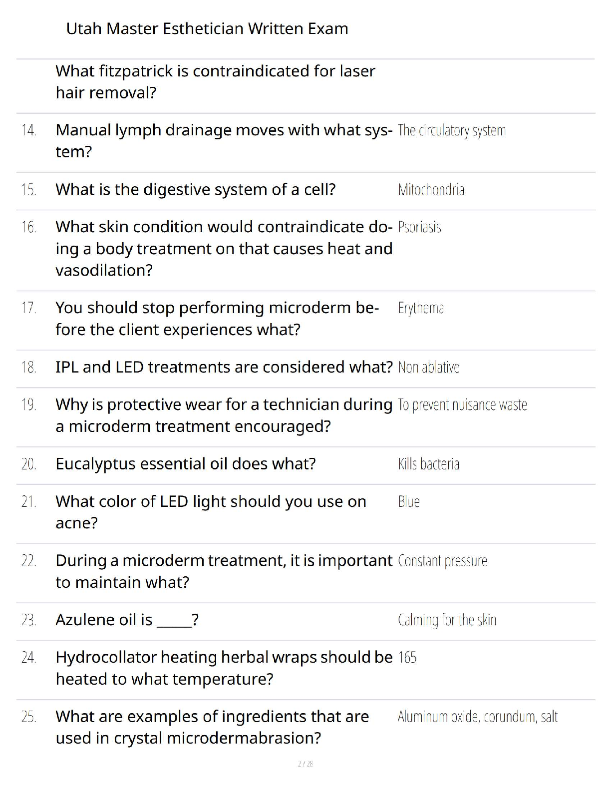Viewport: 611px width, 791px height.
Task: Click the answer "Mitochondria"
Action: point(431,190)
